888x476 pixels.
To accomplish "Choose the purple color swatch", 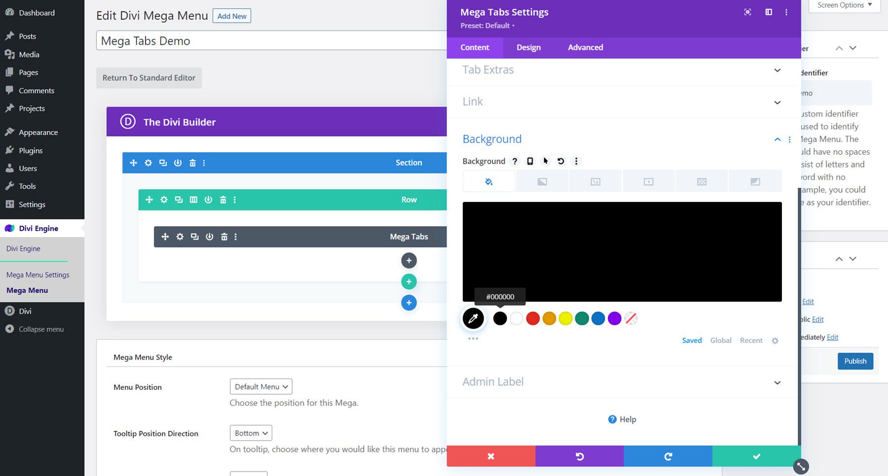I will [x=615, y=318].
